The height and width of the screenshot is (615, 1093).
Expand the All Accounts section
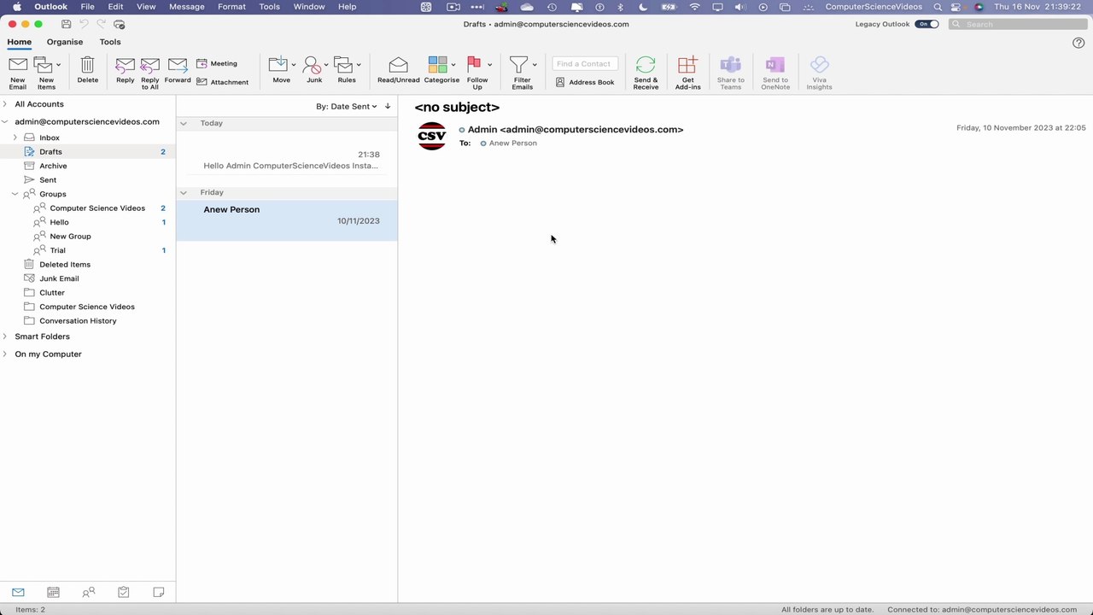pos(5,104)
